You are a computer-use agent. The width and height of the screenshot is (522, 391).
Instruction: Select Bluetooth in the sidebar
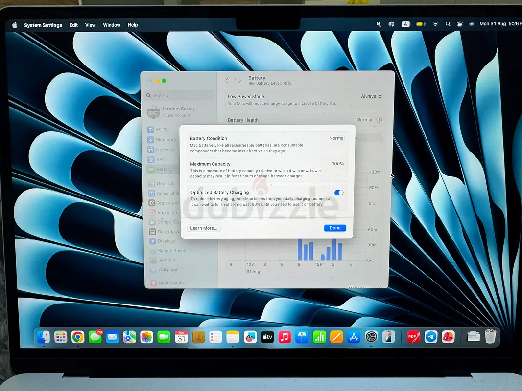(x=162, y=139)
